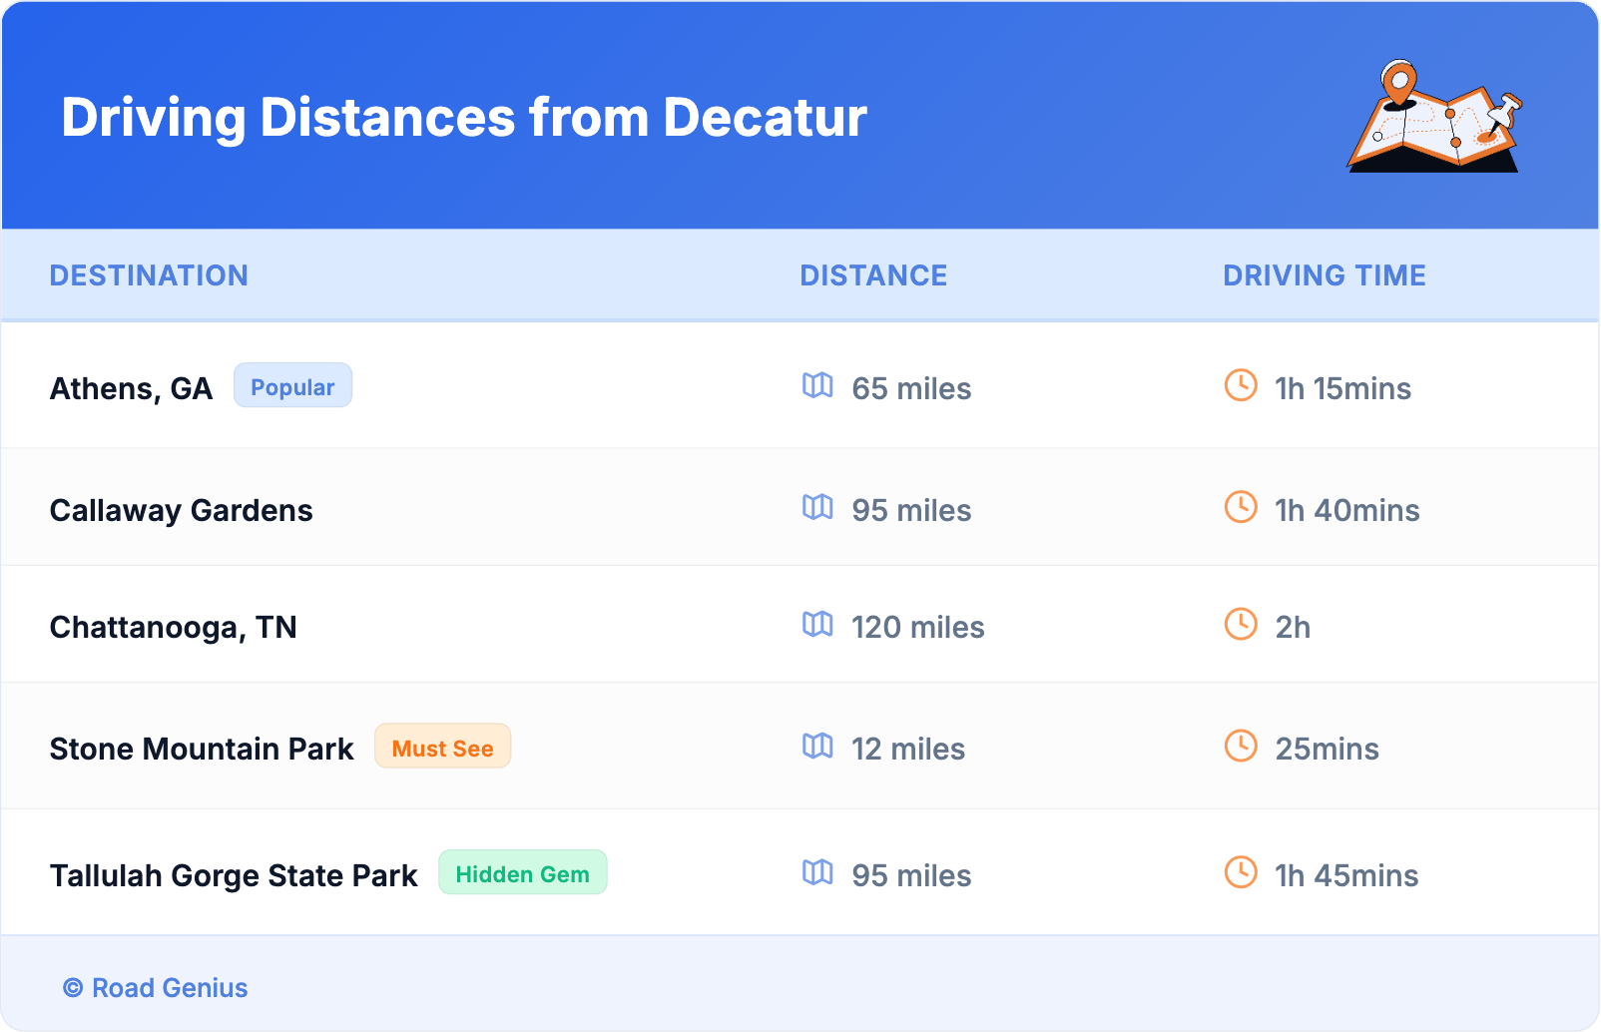This screenshot has height=1032, width=1601.
Task: Select the Must See badge
Action: pos(442,748)
